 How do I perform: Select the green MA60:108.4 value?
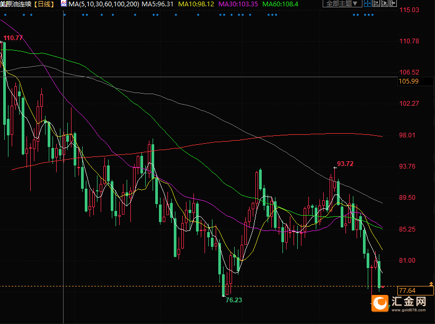280,4
